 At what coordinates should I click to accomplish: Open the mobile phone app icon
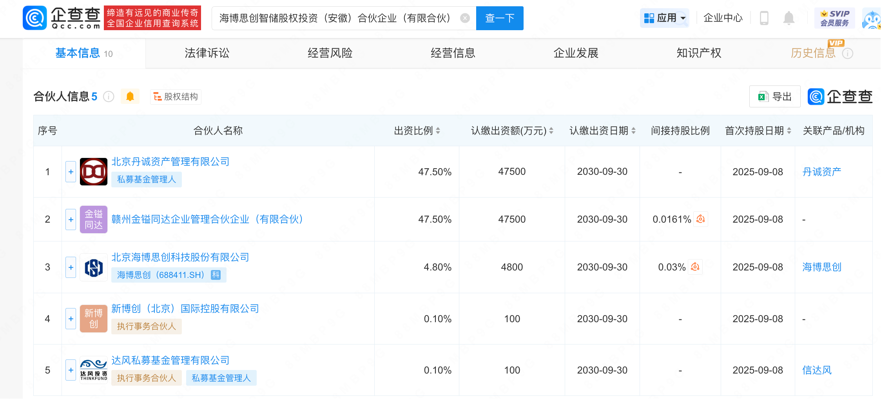764,18
